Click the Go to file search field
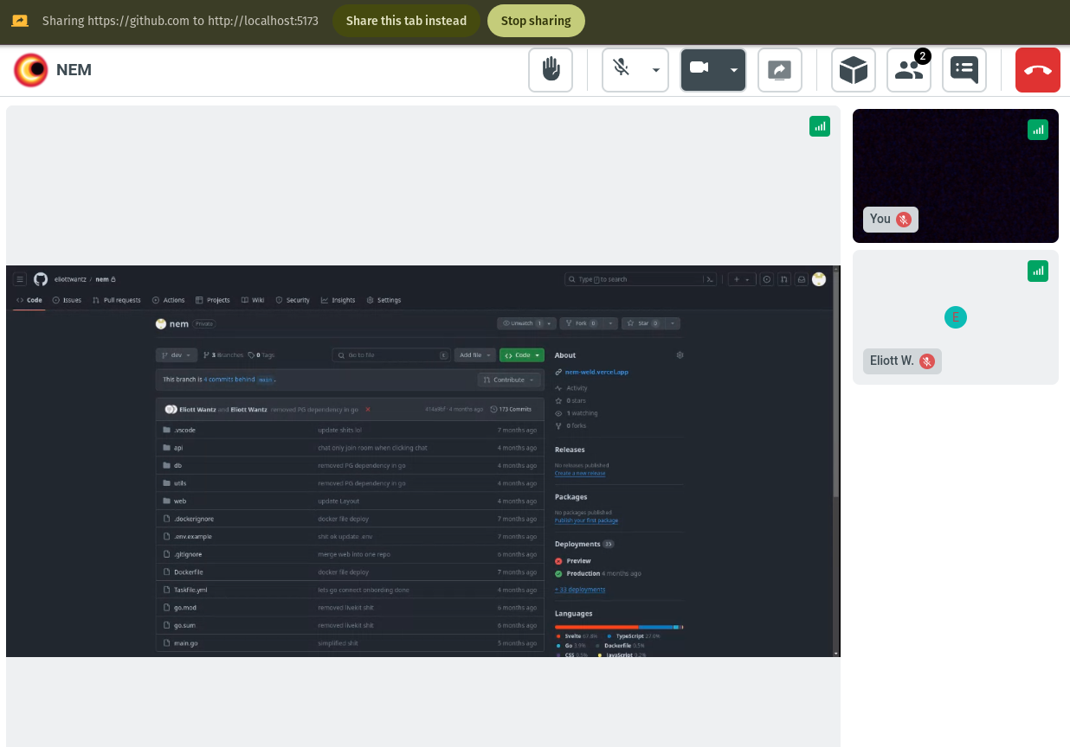The width and height of the screenshot is (1070, 747). pos(390,354)
